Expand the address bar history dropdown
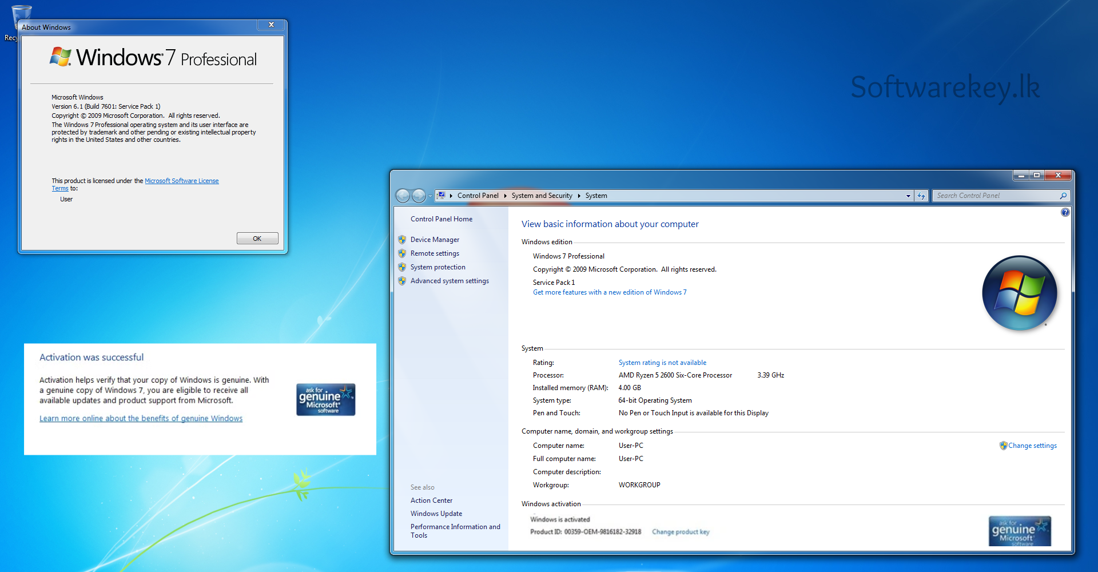 click(x=908, y=196)
